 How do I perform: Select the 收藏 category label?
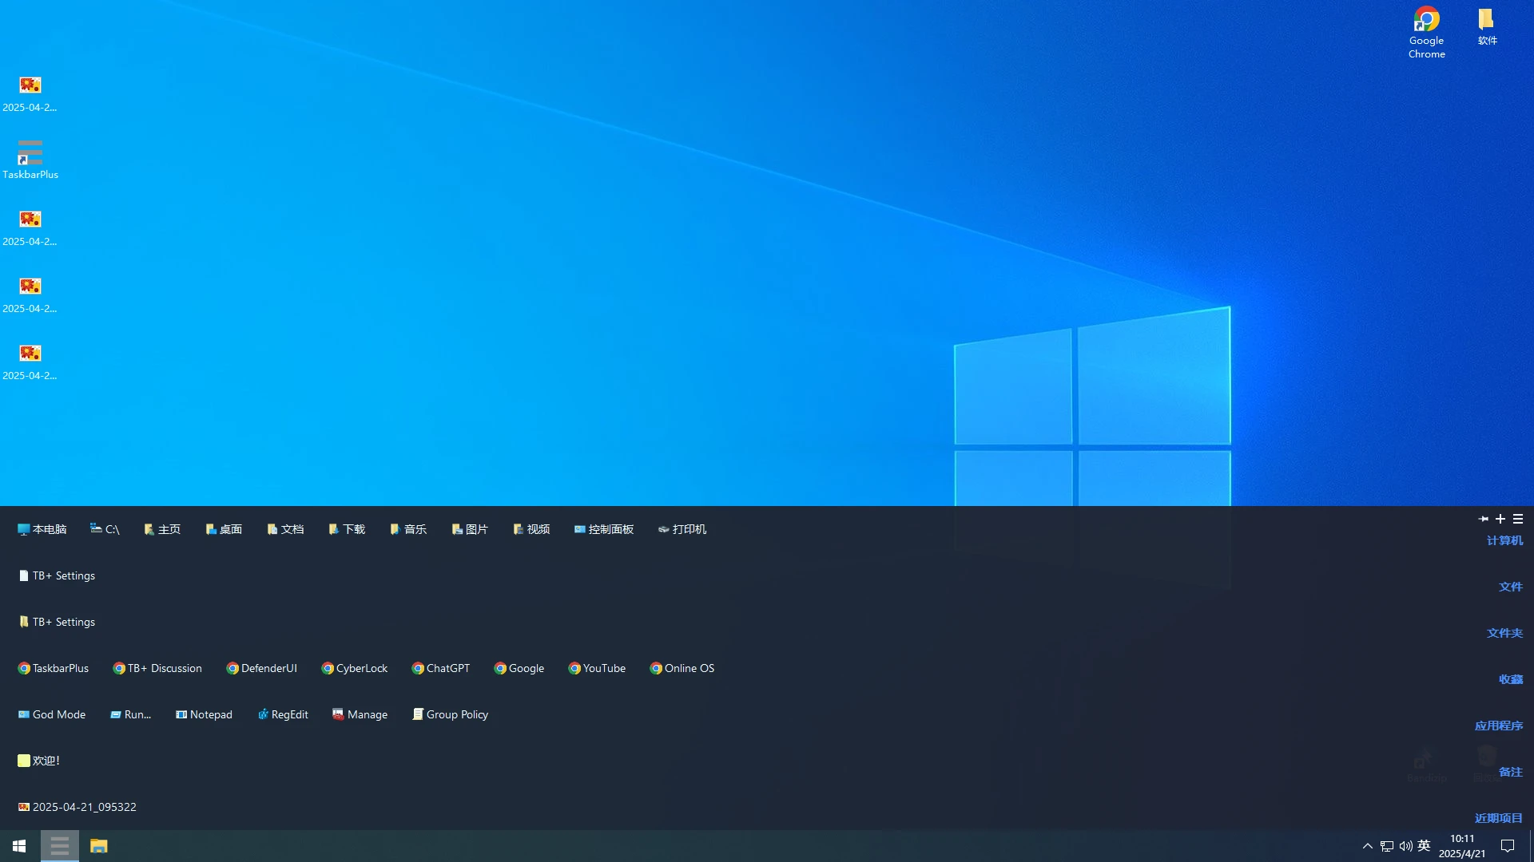coord(1510,679)
